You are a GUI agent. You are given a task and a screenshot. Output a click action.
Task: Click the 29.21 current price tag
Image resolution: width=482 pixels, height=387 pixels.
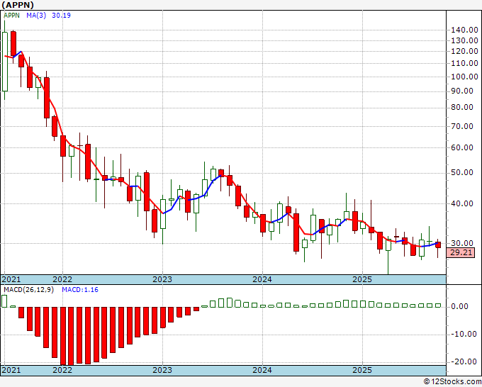(461, 252)
